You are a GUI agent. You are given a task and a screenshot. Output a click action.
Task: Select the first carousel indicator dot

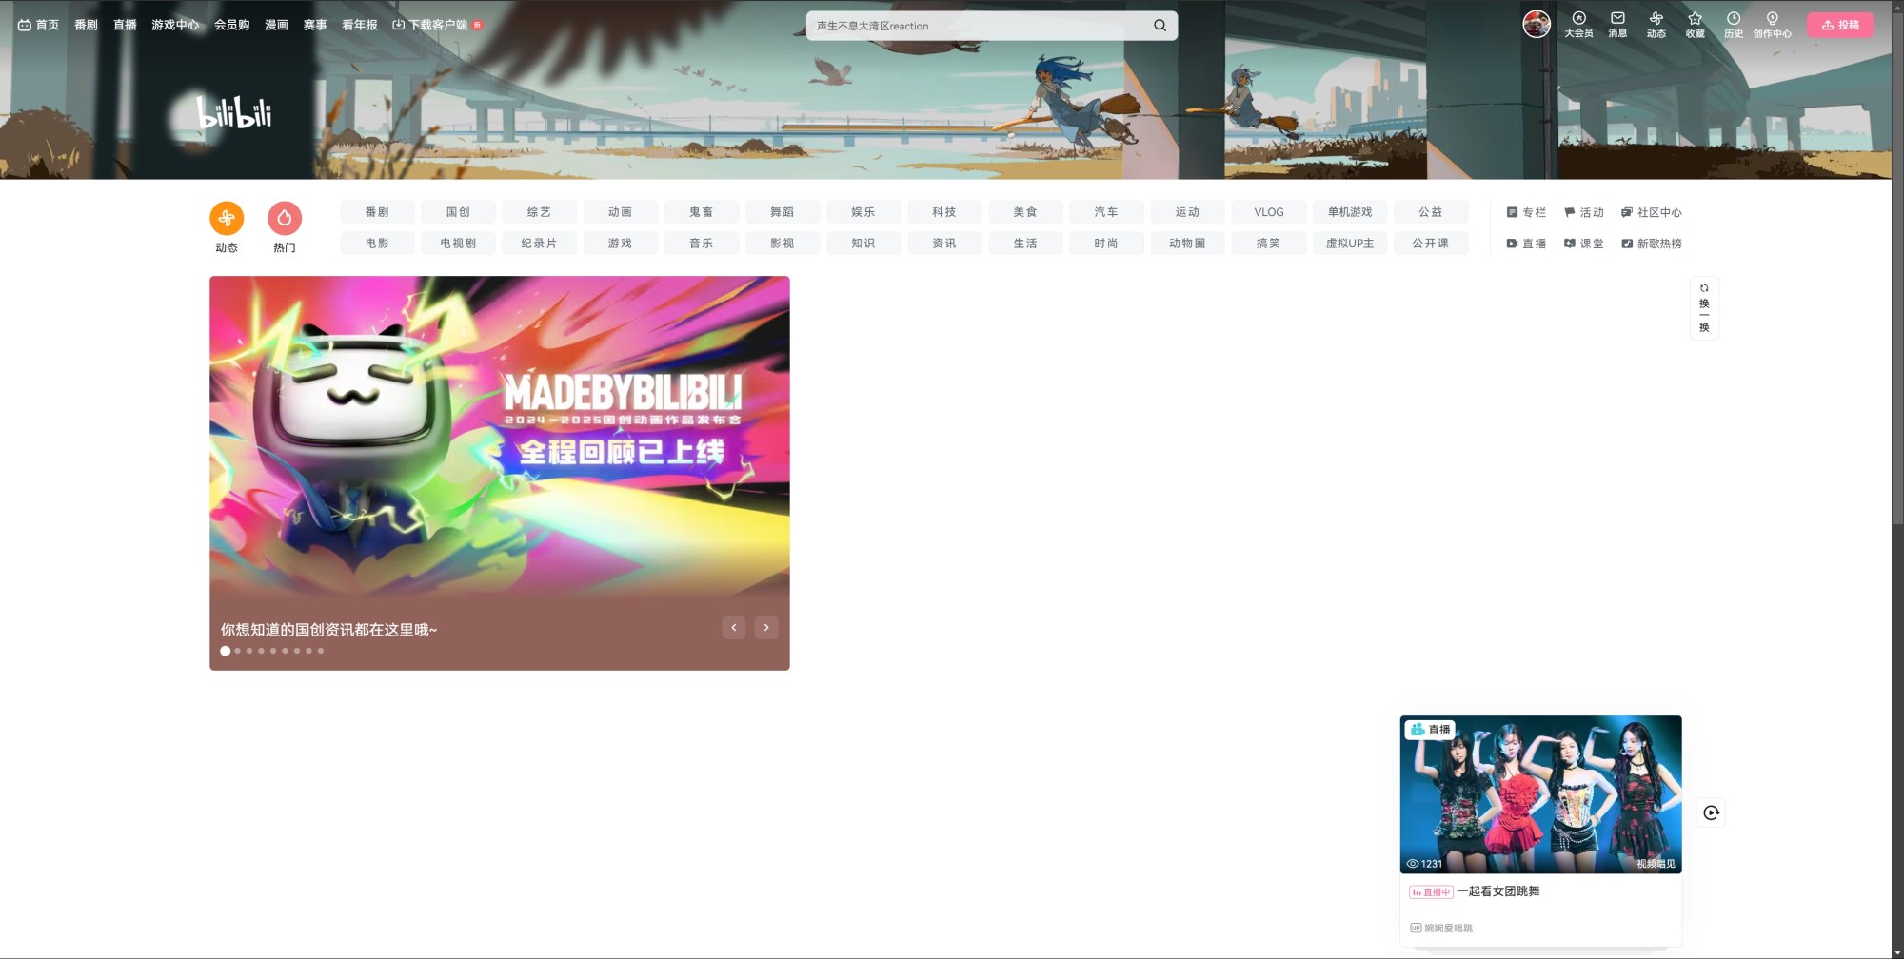[226, 651]
